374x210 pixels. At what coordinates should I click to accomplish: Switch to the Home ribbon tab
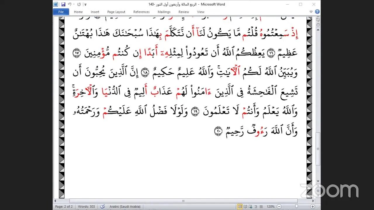(x=78, y=12)
